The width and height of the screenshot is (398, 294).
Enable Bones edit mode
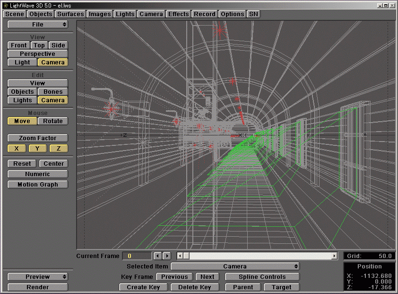[52, 91]
